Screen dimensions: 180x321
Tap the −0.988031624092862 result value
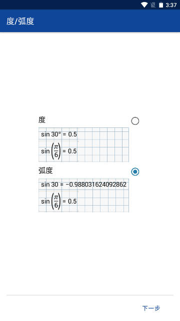(96, 185)
